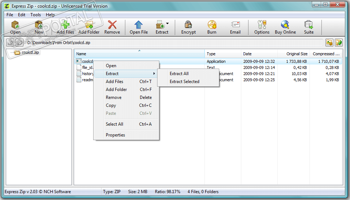The height and width of the screenshot is (200, 350).
Task: Select Add Files in context menu
Action: point(126,82)
